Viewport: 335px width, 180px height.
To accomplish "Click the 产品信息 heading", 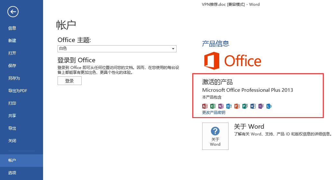I will pos(216,44).
